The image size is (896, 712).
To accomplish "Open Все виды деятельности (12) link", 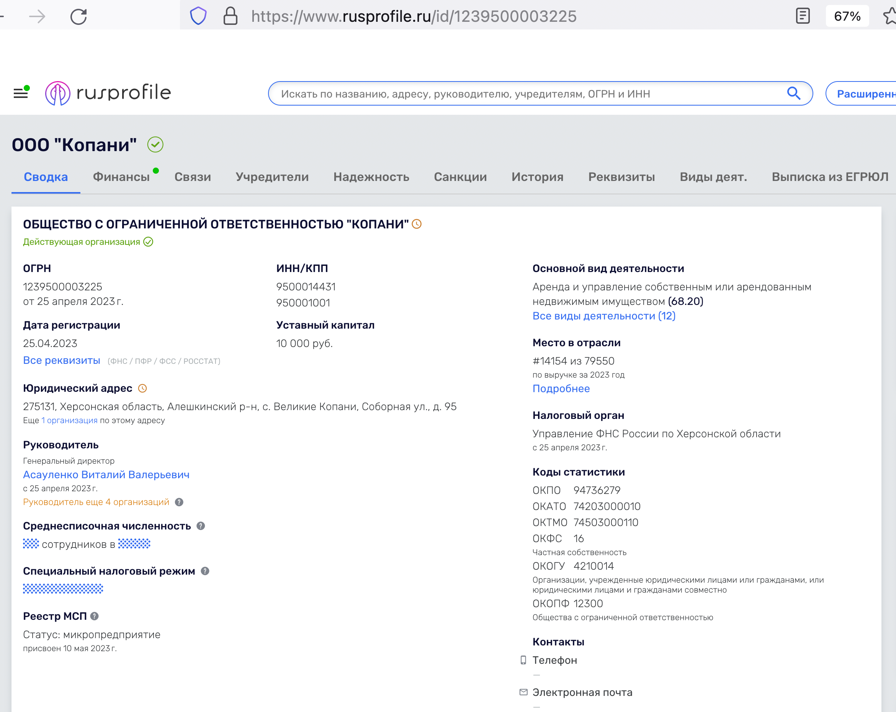I will click(x=603, y=316).
